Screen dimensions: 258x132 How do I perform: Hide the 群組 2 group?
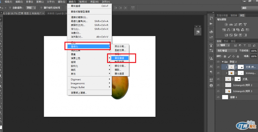pos(218,62)
